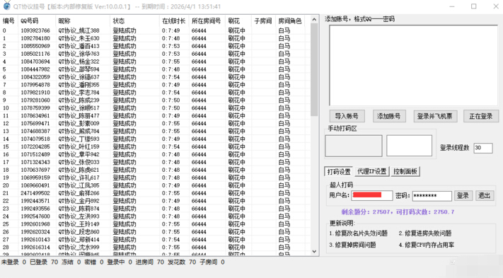
Task: Select QQ number 1093923766
Action: [x=35, y=31]
